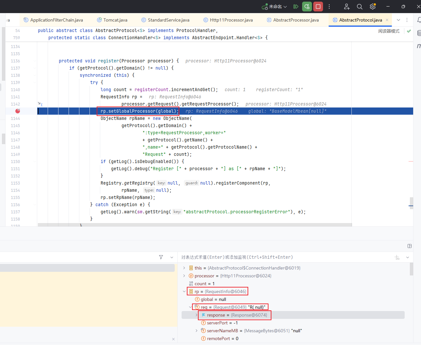This screenshot has width=421, height=345.
Task: Click the filter icon in frames panel
Action: click(161, 257)
